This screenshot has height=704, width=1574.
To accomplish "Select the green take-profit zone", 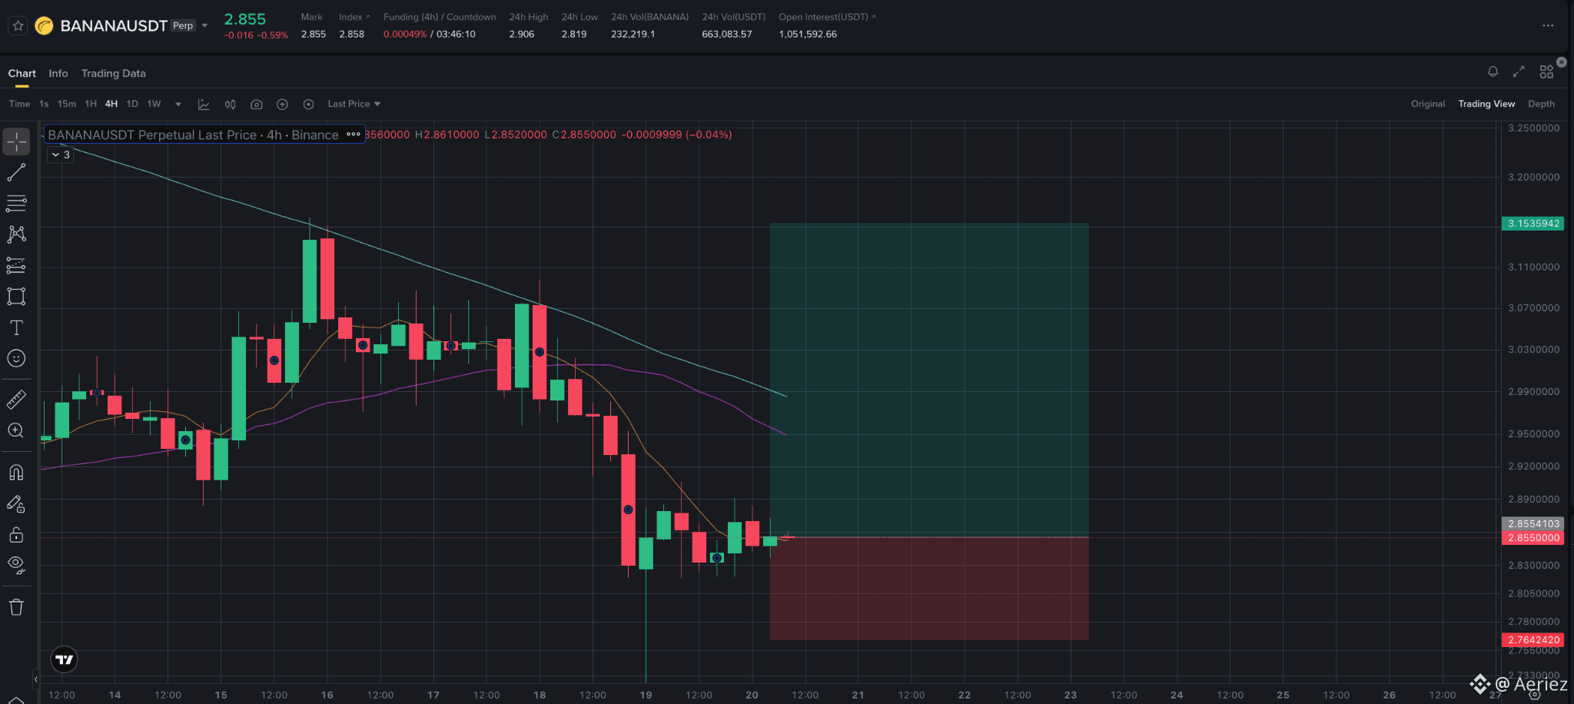I will pyautogui.click(x=929, y=380).
